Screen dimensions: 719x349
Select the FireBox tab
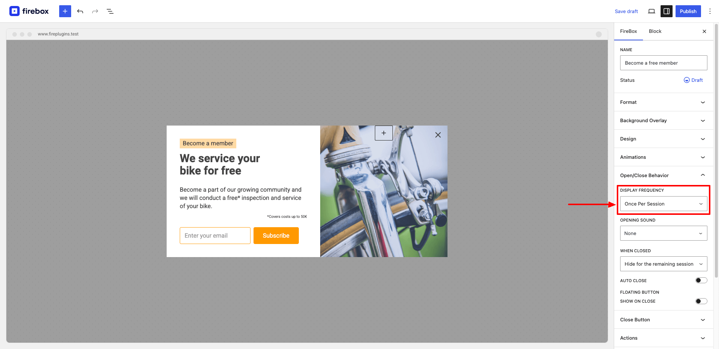pyautogui.click(x=628, y=31)
